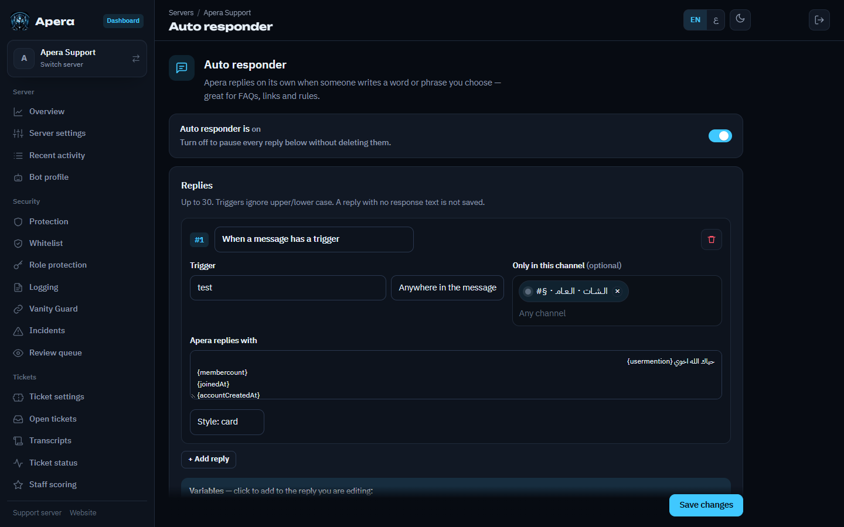
Task: Click the Role protection key icon
Action: [18, 265]
